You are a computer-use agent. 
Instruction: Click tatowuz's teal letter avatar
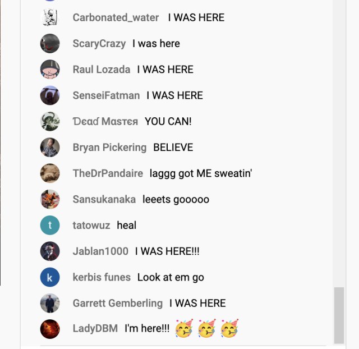[x=50, y=225]
